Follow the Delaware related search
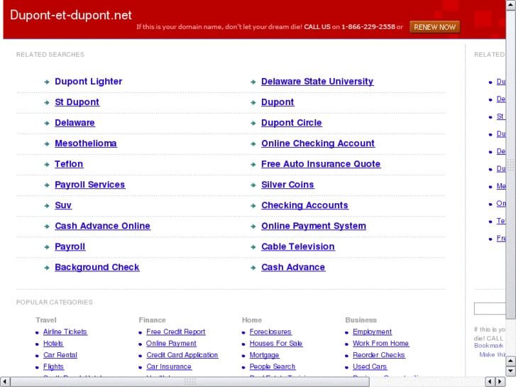 (x=75, y=123)
